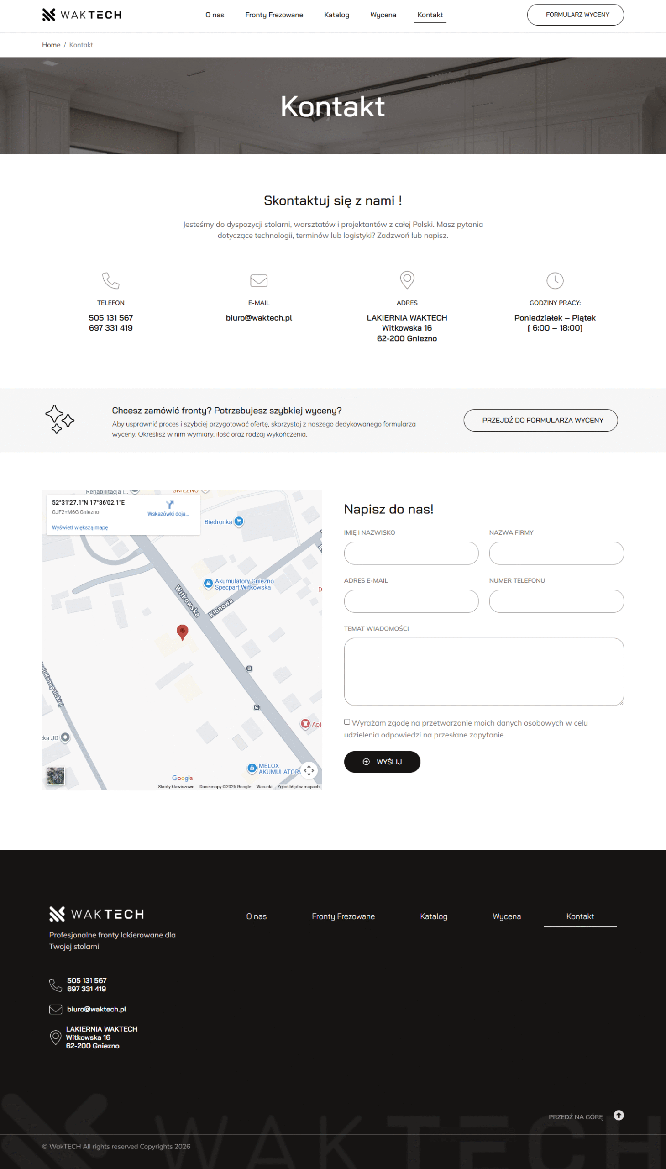Viewport: 666px width, 1169px height.
Task: Check the data processing consent checkbox
Action: (x=347, y=722)
